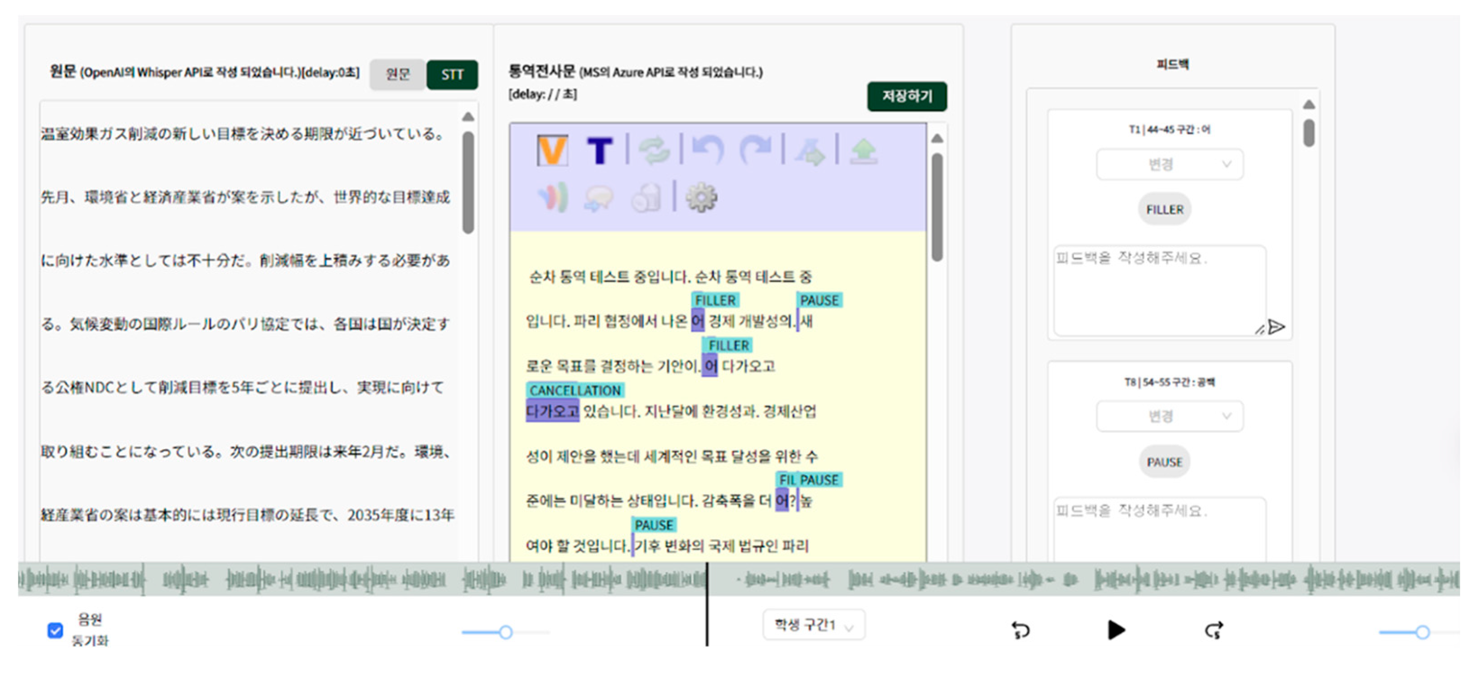Image resolution: width=1478 pixels, height=674 pixels.
Task: Undo last edit in transcript editor
Action: point(707,151)
